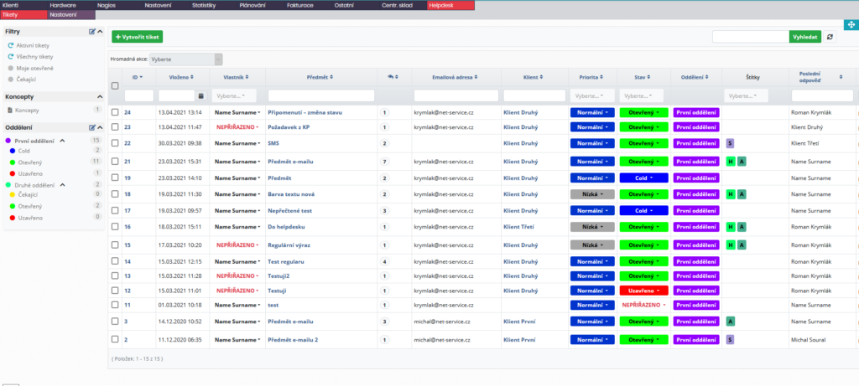
Task: Click the refresh icon beside Vyhledat
Action: (830, 37)
